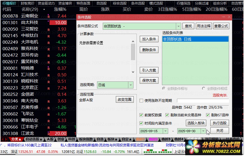Select the 001301 尚太科技 stock row
Image resolution: width=245 pixels, height=156 pixels.
(38, 23)
